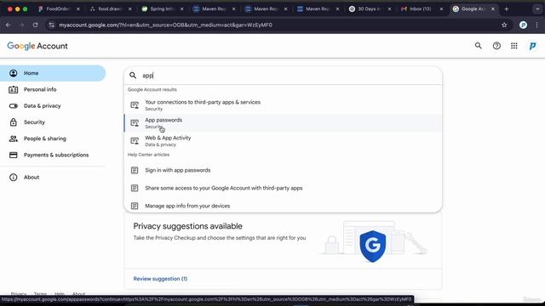This screenshot has width=545, height=306.
Task: Click the article icon beside Share some access
Action: pyautogui.click(x=135, y=188)
